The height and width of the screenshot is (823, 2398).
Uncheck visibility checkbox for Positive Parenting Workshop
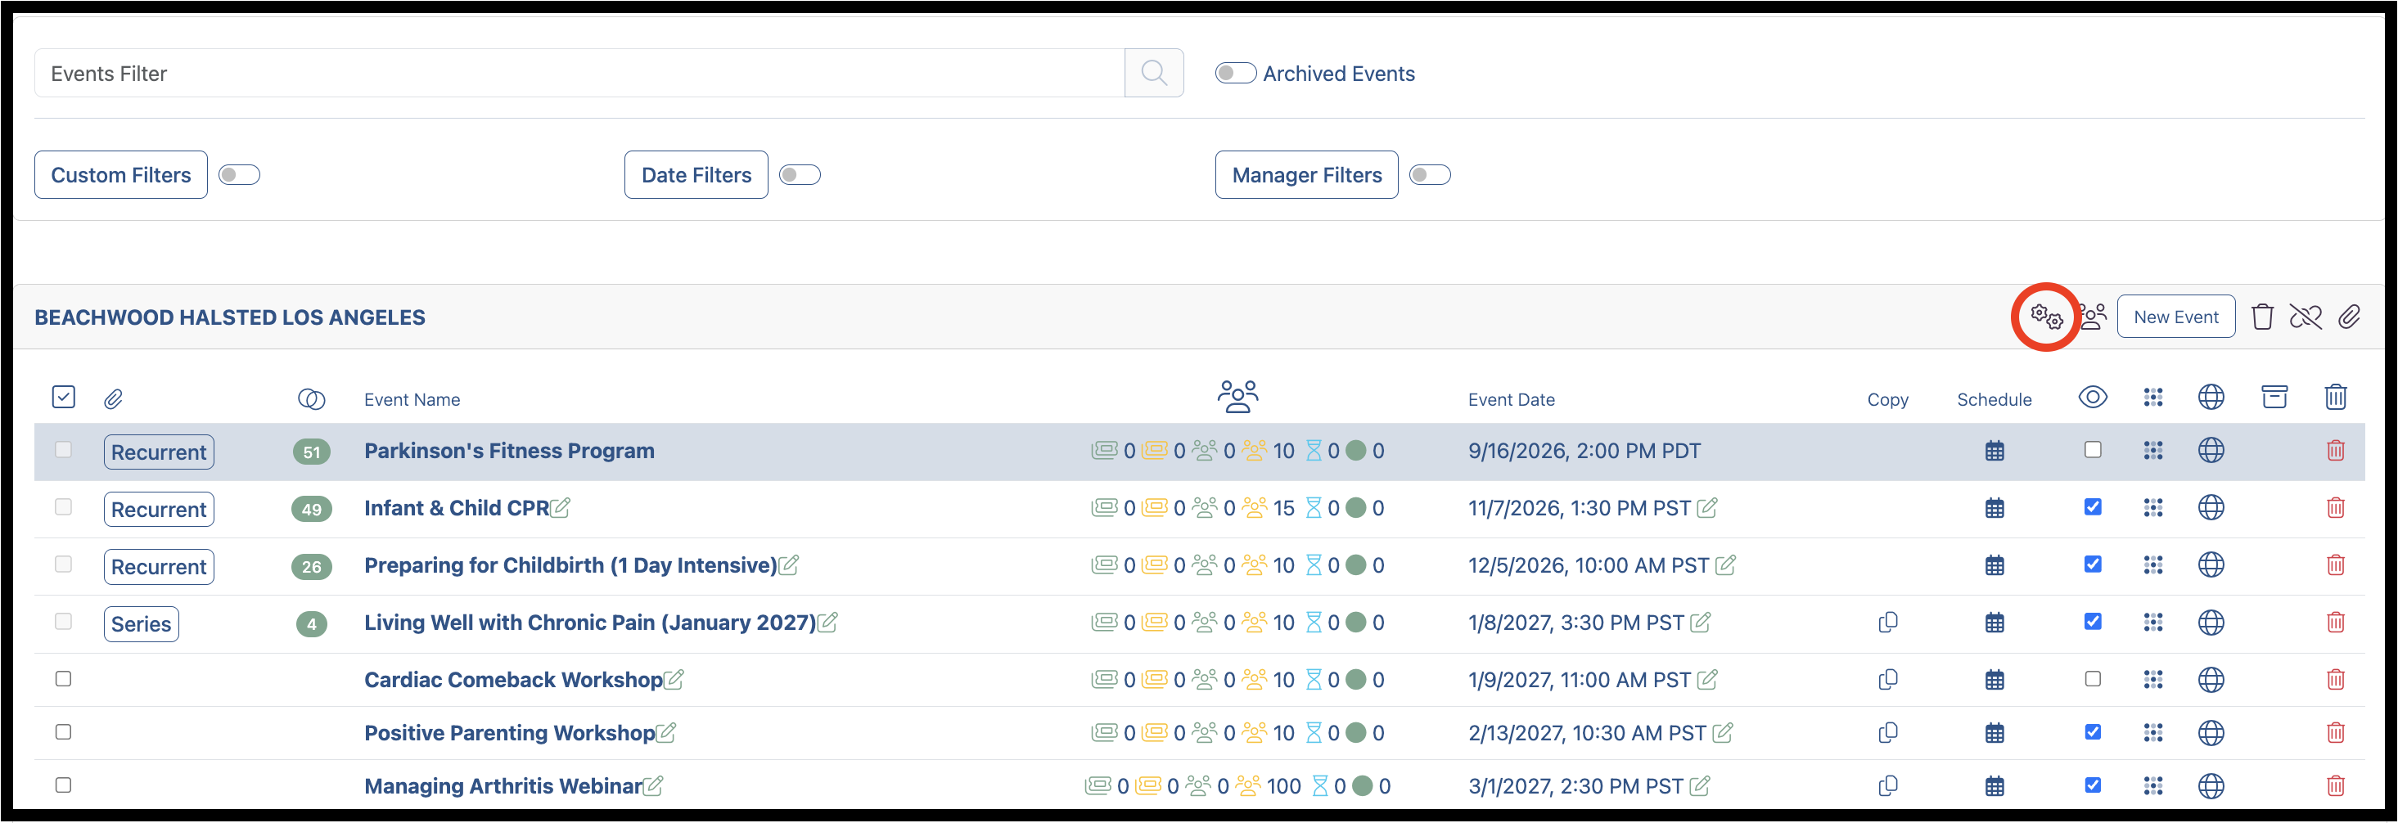point(2093,733)
